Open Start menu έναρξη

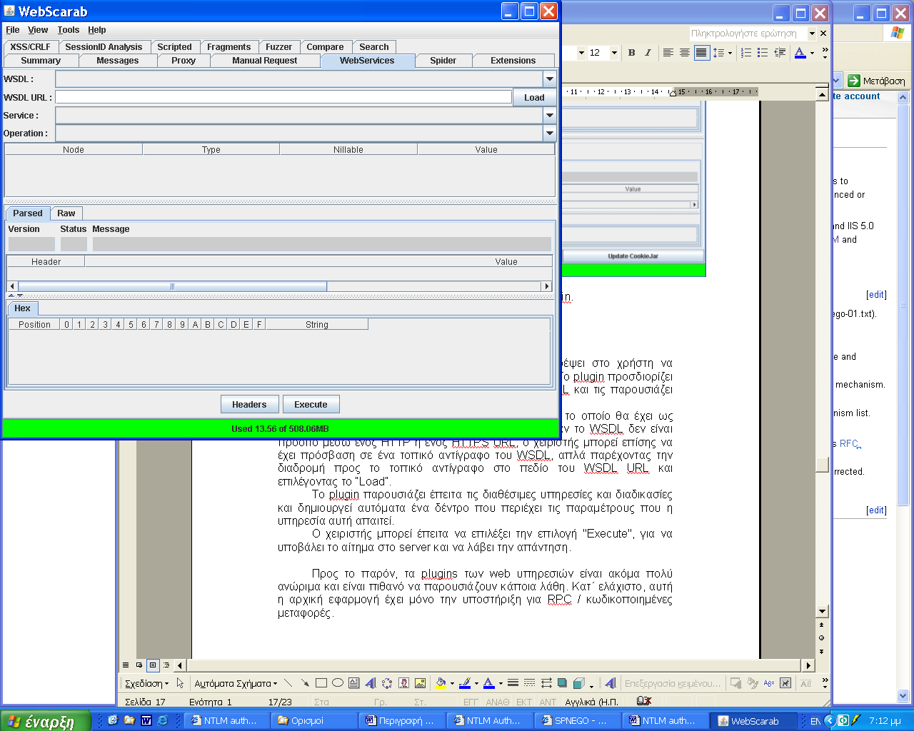(46, 721)
